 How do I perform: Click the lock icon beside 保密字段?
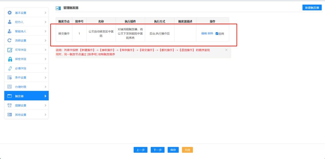pos(10,59)
